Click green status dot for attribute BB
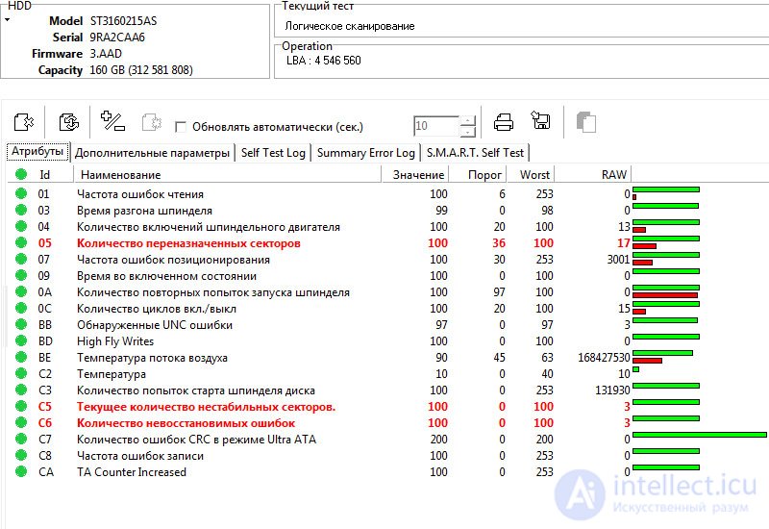Image resolution: width=769 pixels, height=529 pixels. [20, 324]
